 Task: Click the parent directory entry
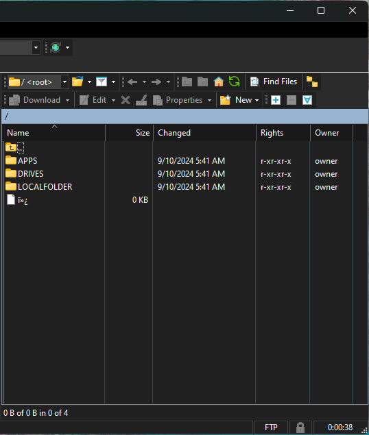click(x=14, y=147)
